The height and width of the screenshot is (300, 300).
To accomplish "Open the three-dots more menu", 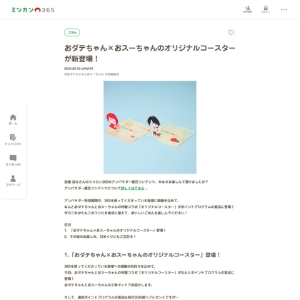I will (284, 10).
